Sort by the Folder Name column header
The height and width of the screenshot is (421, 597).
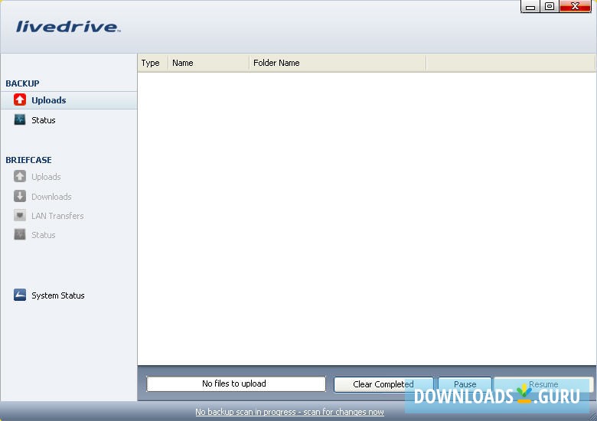pos(338,63)
